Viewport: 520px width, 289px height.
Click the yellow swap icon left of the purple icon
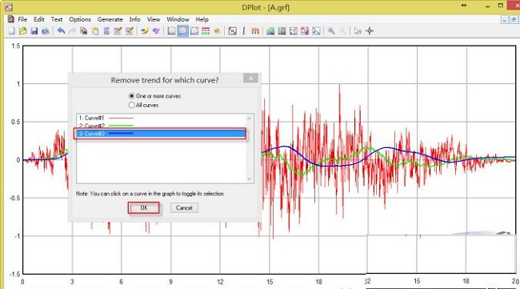[144, 31]
